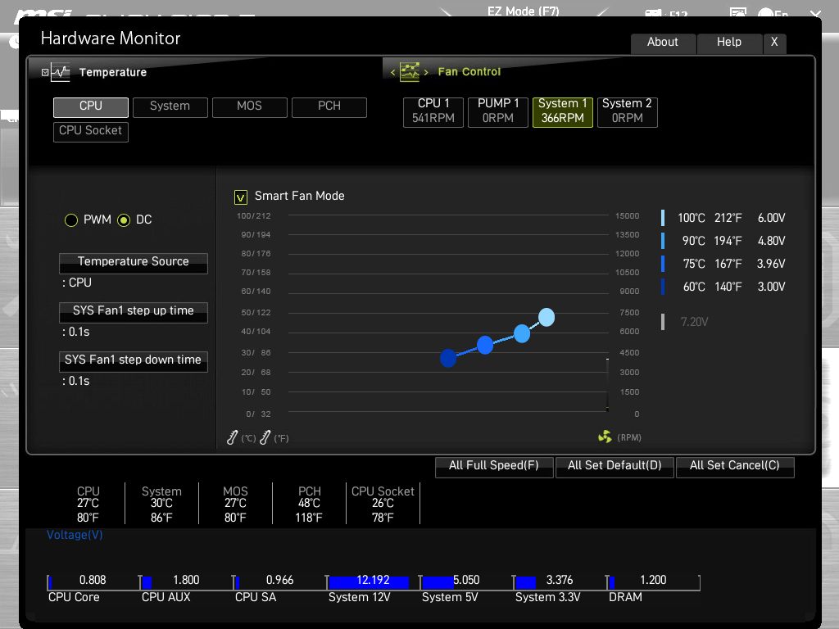Screen dimensions: 839x629
Task: Click the left arrow beside Fan Control
Action: click(393, 73)
